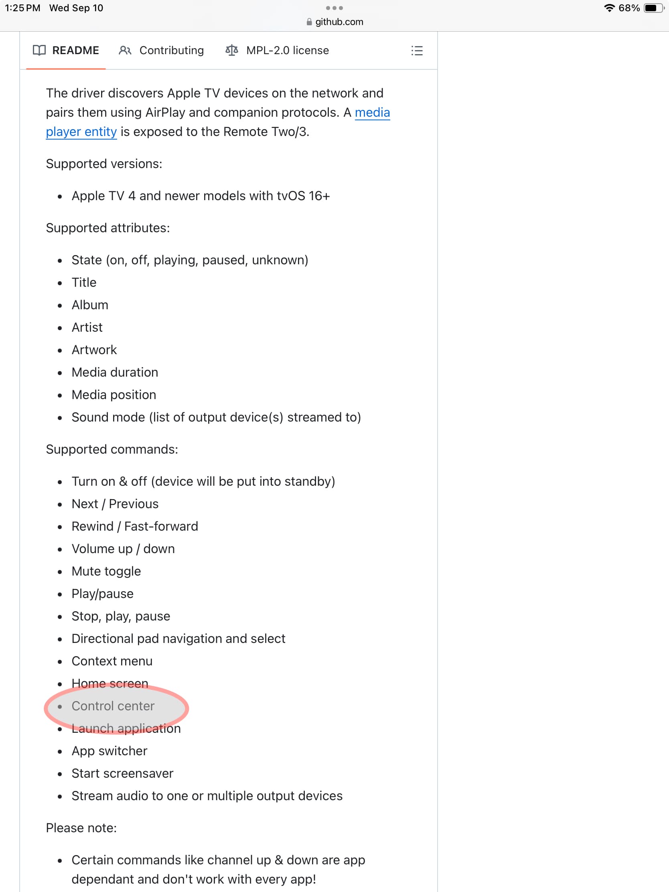669x892 pixels.
Task: Click the Contributing people icon
Action: pos(125,50)
